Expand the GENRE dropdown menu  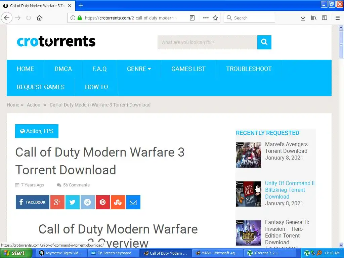(x=139, y=69)
